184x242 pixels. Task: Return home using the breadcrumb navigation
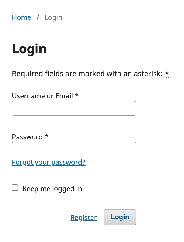pos(21,17)
